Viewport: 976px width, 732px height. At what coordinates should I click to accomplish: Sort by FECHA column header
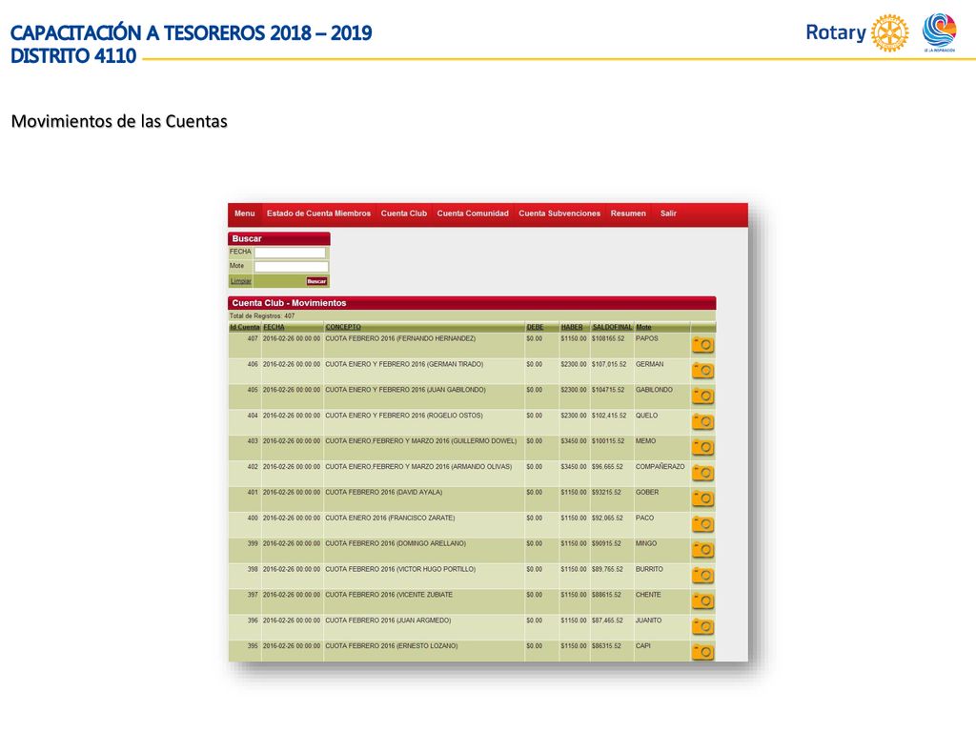pyautogui.click(x=274, y=328)
